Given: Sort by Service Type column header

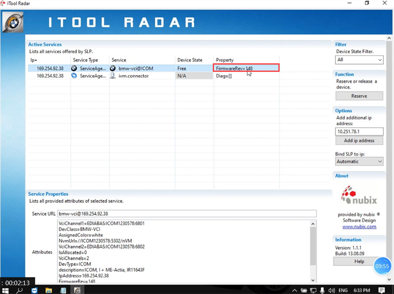Looking at the screenshot, I should pyautogui.click(x=90, y=60).
